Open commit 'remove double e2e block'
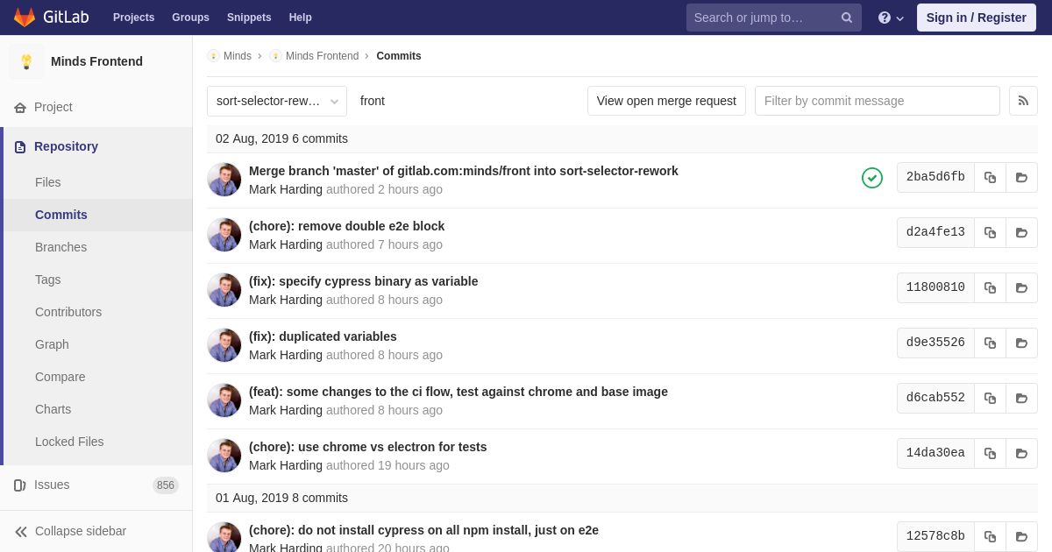The image size is (1052, 552). pos(346,226)
